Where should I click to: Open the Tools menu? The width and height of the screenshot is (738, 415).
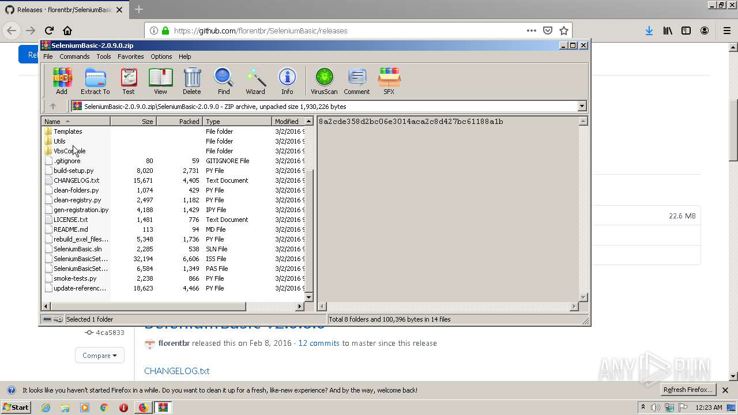coord(104,56)
